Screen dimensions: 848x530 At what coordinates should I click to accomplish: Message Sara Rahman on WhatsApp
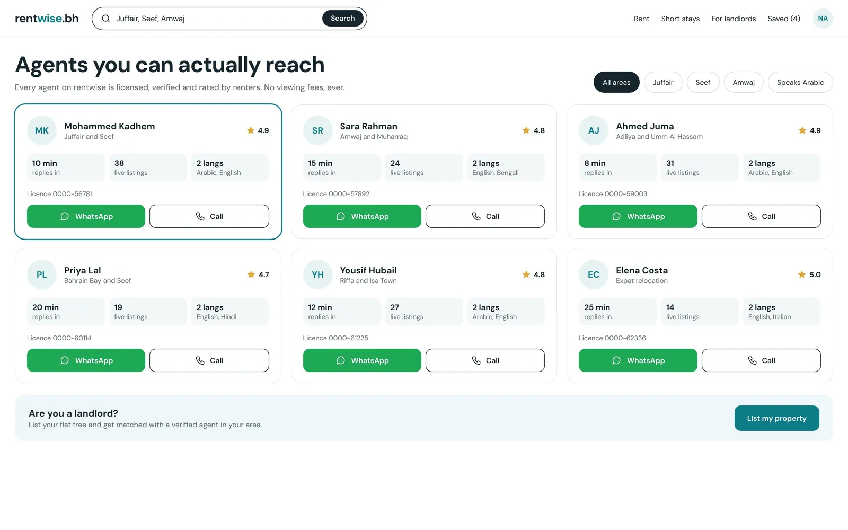pyautogui.click(x=362, y=216)
